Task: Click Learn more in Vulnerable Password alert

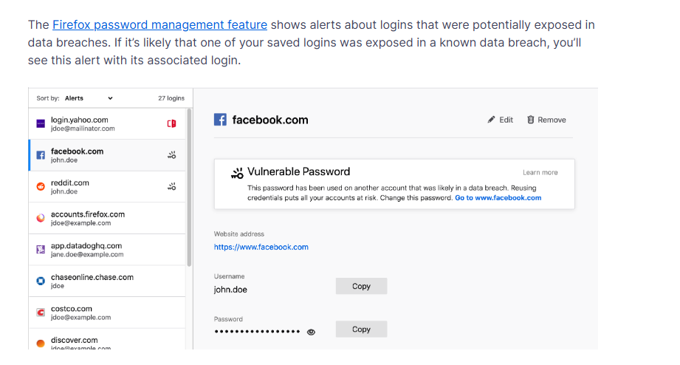Action: (x=540, y=173)
